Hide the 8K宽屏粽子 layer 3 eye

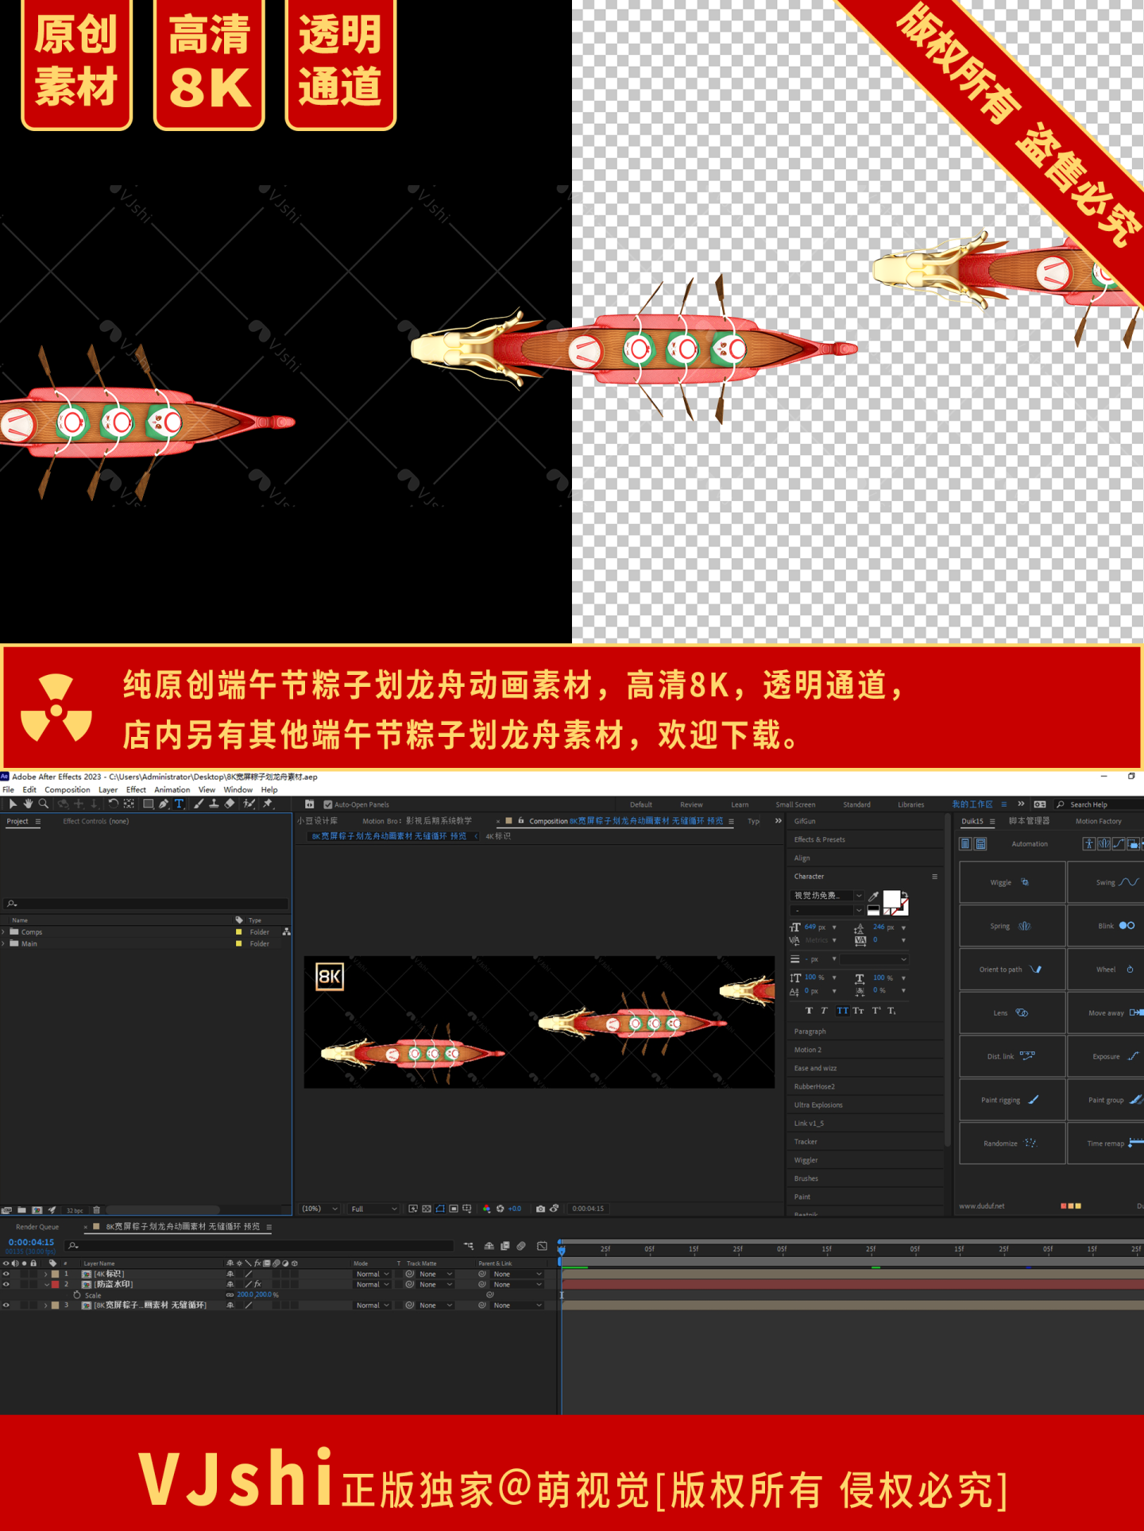click(x=6, y=1305)
